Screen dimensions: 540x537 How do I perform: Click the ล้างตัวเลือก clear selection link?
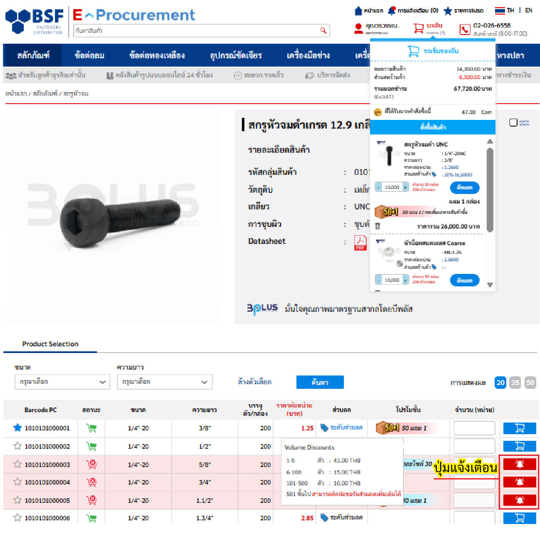[x=254, y=382]
